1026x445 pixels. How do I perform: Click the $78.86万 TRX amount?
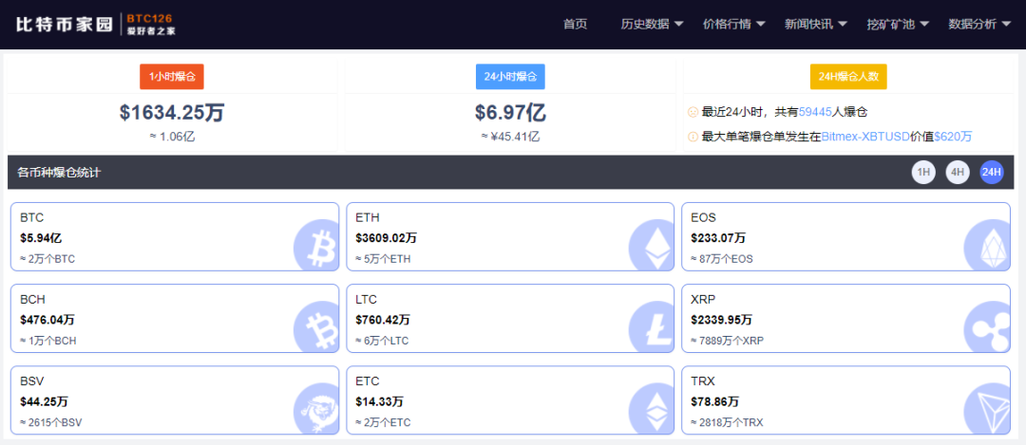tap(715, 401)
